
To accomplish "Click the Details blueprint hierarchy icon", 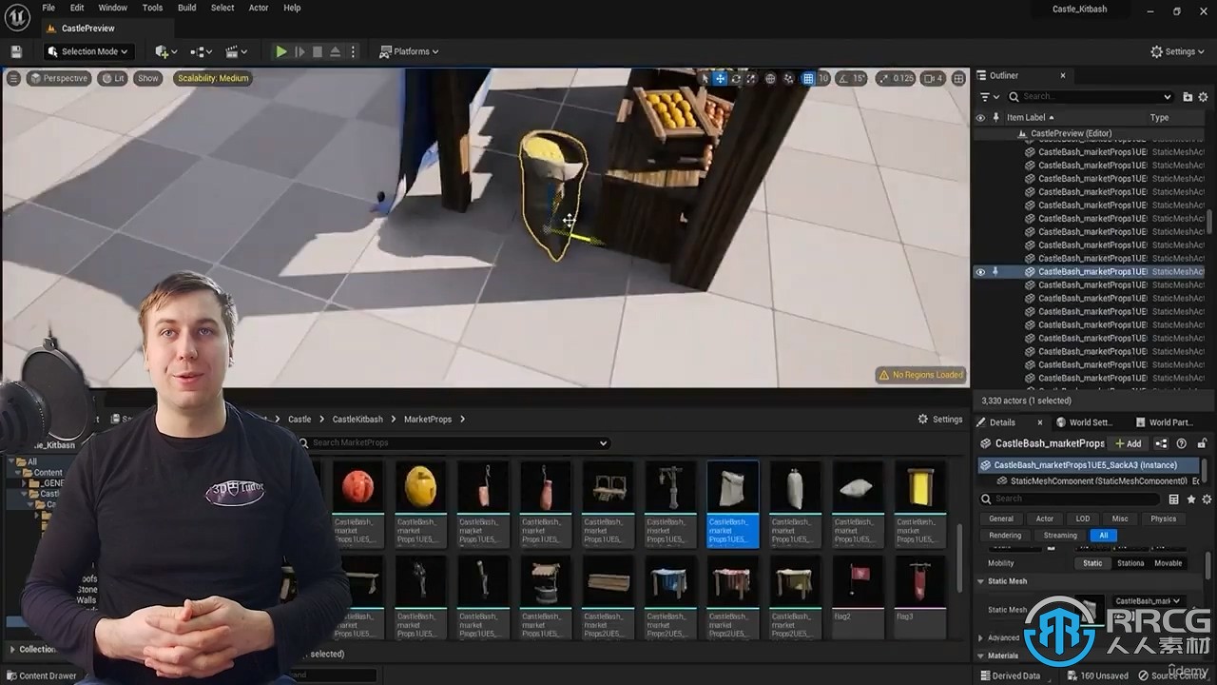I will tap(1161, 443).
